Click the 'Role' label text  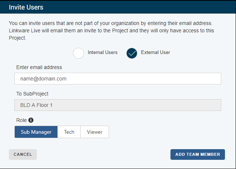click(21, 120)
